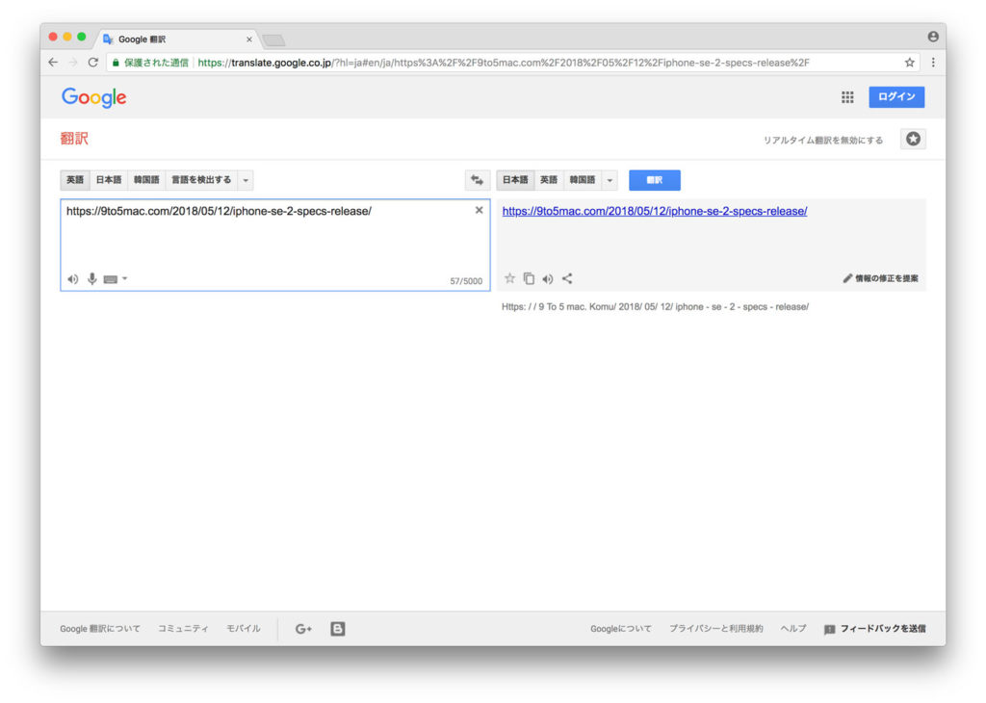Click the blue 翻訳 translate button

pos(655,180)
